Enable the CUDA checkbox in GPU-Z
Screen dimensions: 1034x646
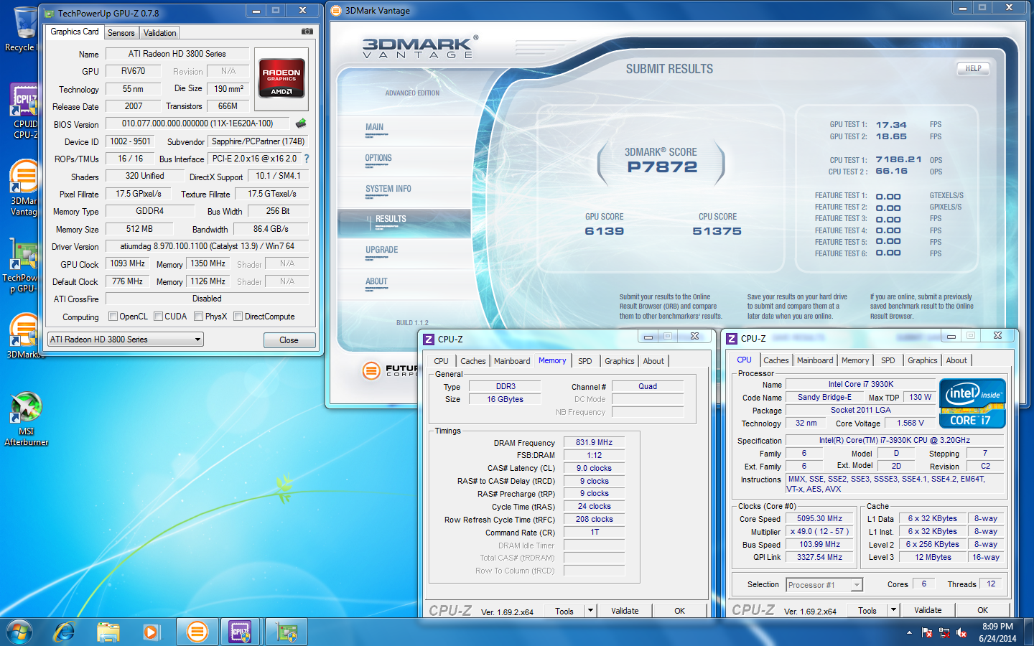[158, 317]
